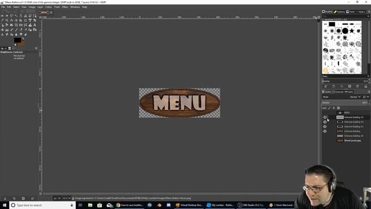The image size is (371, 209).
Task: Open the brushes dock tab menu button
Action: coord(369,12)
